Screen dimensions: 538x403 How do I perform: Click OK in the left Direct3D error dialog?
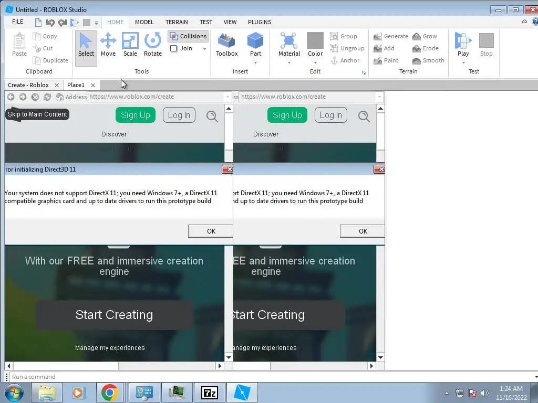[211, 231]
